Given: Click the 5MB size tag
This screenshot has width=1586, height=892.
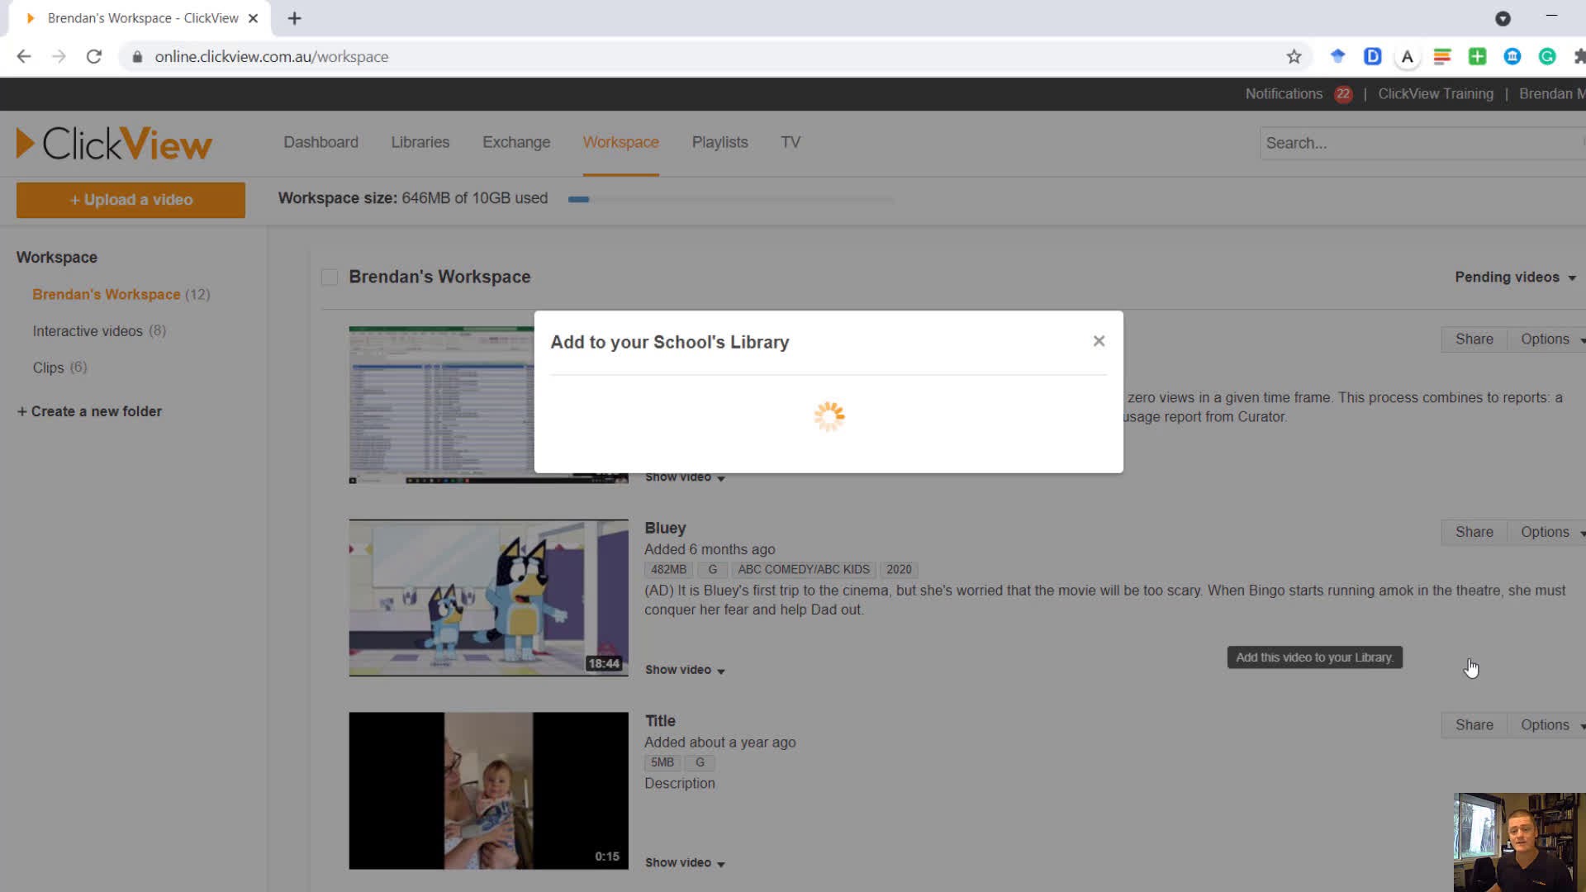Looking at the screenshot, I should [662, 763].
